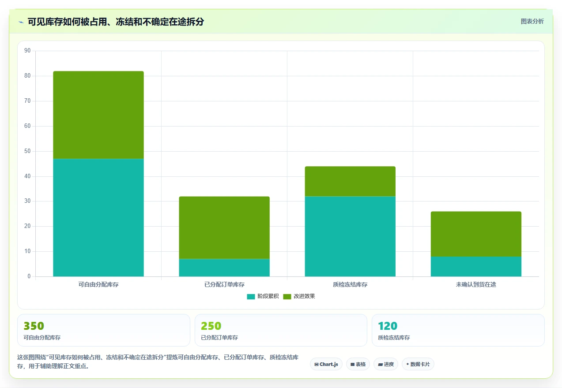The height and width of the screenshot is (388, 562).
Task: Open the 120 质检冻结库存 data card
Action: pyautogui.click(x=458, y=330)
